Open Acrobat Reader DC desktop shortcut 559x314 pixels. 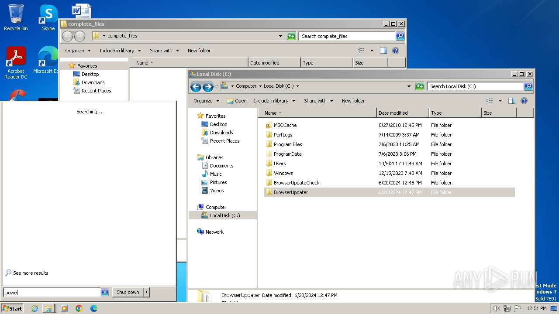[x=16, y=63]
